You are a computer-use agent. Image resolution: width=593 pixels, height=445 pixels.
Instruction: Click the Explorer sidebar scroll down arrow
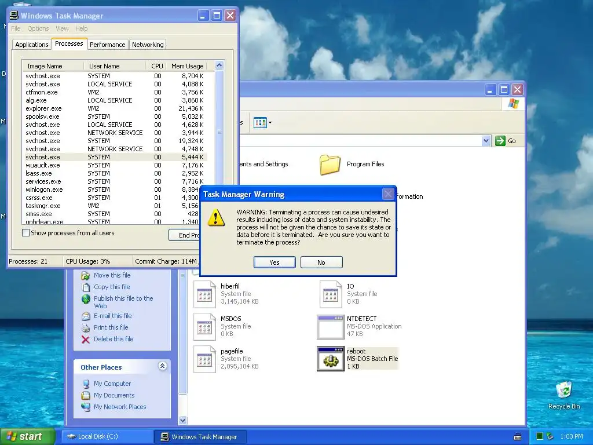[182, 421]
